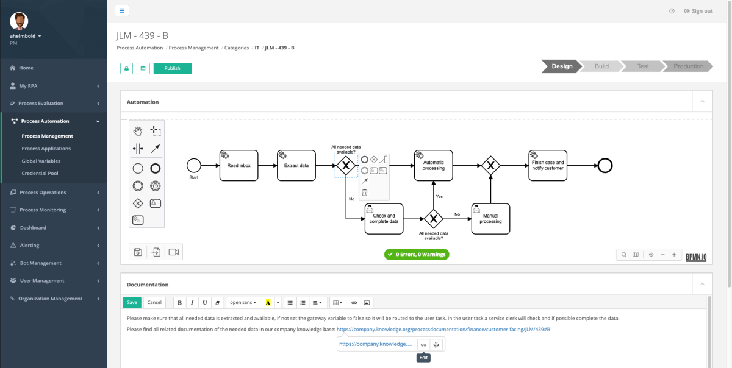Toggle bold formatting in the documentation editor

tap(179, 302)
